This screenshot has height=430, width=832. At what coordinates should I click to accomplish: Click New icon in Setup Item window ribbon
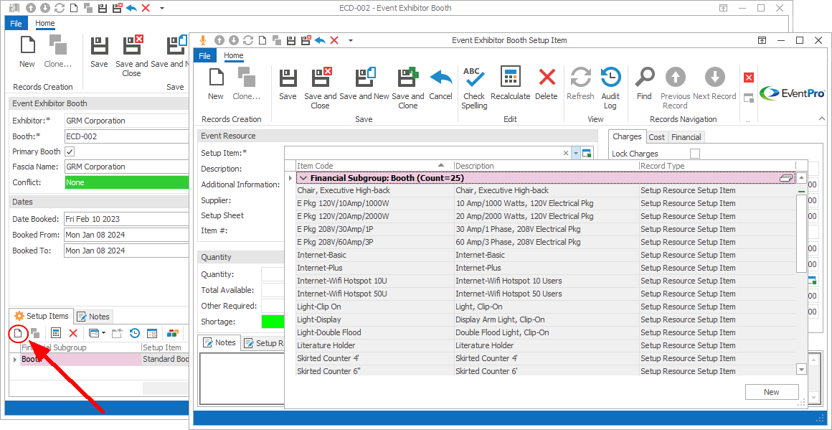(215, 78)
